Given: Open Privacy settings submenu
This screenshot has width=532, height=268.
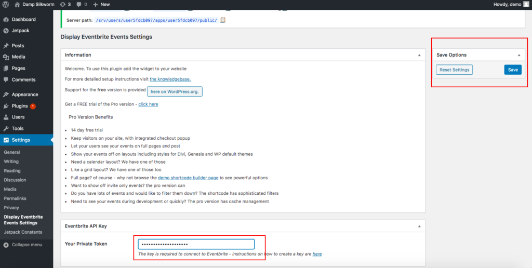Looking at the screenshot, I should point(11,207).
